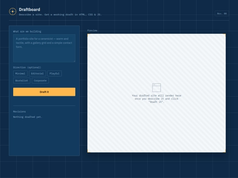Image resolution: width=238 pixels, height=178 pixels.
Task: Click the Draft it button
Action: tap(44, 92)
